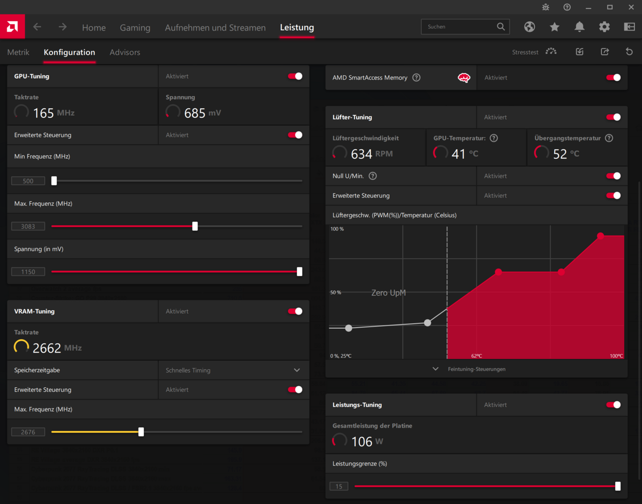Select the leftmost gray fan curve point
Viewport: 642px width, 504px height.
(x=349, y=328)
